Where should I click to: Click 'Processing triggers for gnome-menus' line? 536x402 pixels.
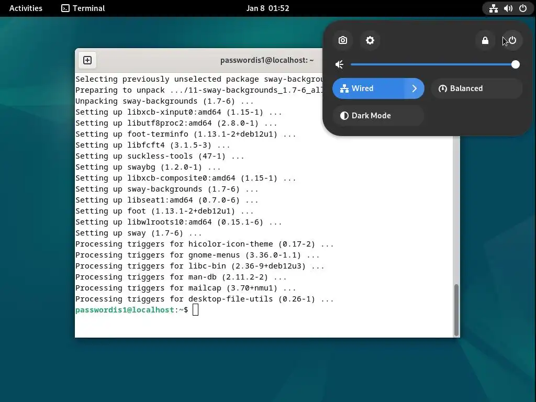197,255
